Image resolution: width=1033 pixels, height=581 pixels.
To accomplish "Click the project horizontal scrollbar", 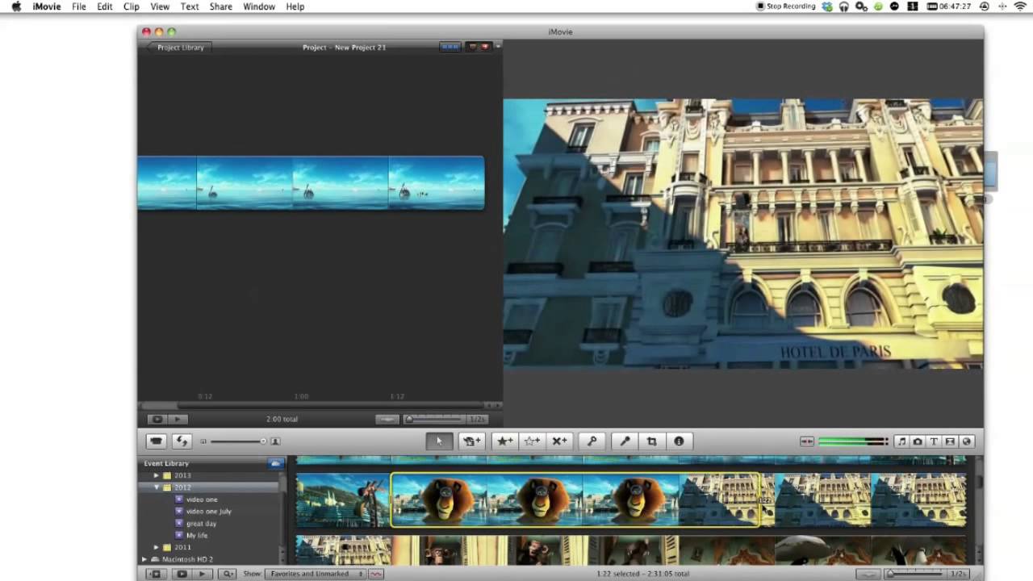I will pos(320,405).
